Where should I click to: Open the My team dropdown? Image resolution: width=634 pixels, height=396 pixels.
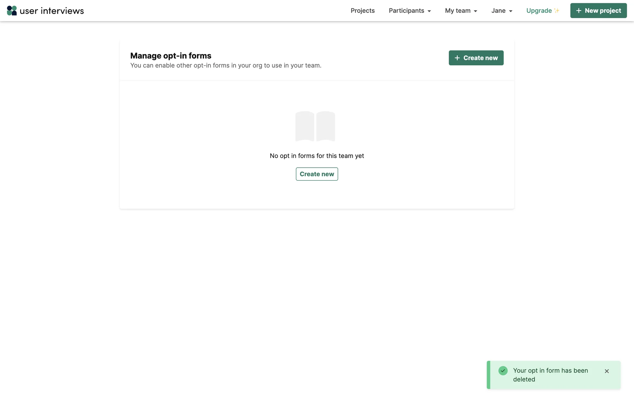(x=458, y=11)
